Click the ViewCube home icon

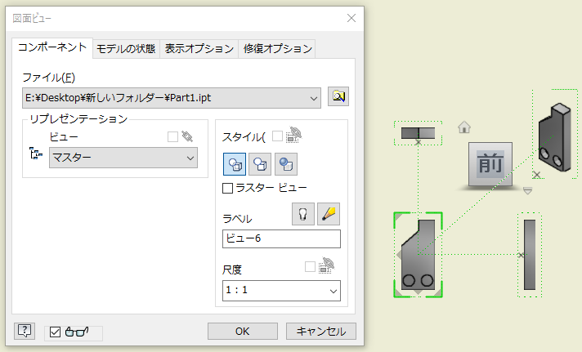pos(464,127)
